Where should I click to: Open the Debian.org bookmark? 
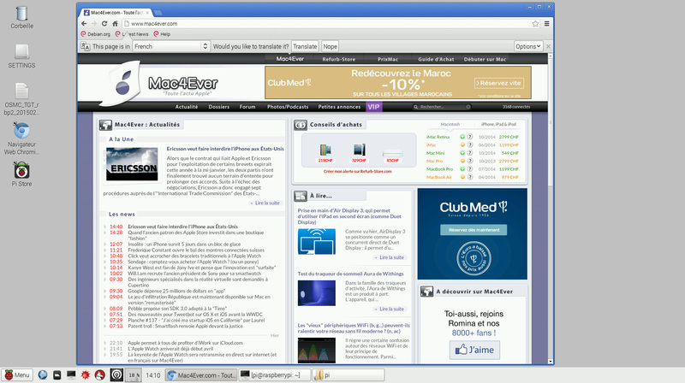click(95, 34)
